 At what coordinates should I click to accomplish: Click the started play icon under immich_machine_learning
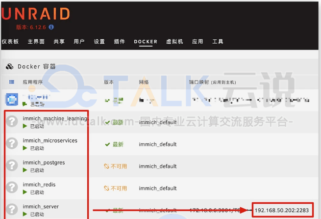(x=25, y=126)
